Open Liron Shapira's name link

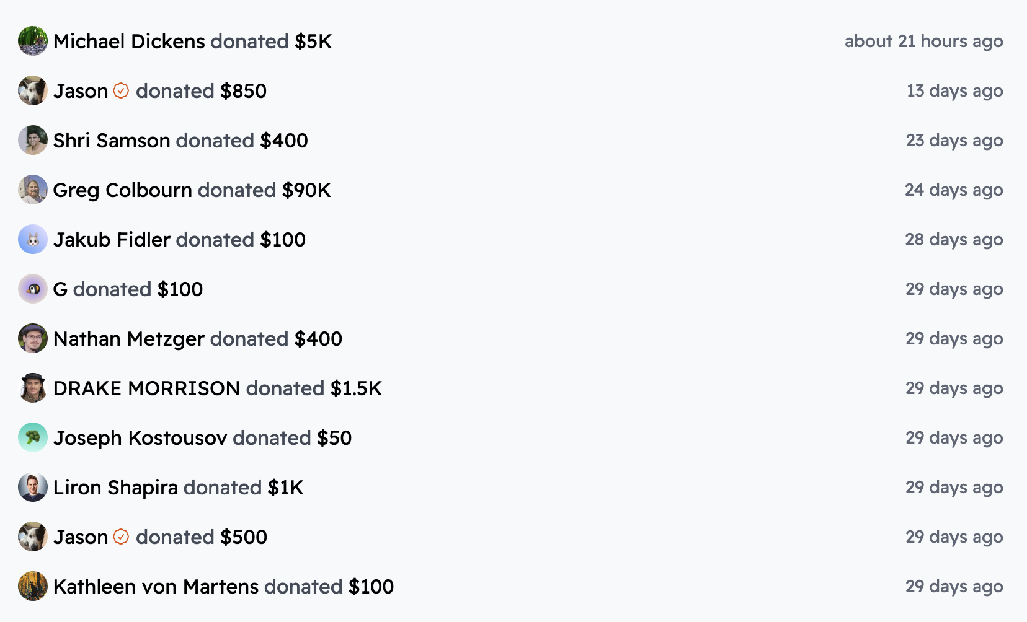[115, 488]
